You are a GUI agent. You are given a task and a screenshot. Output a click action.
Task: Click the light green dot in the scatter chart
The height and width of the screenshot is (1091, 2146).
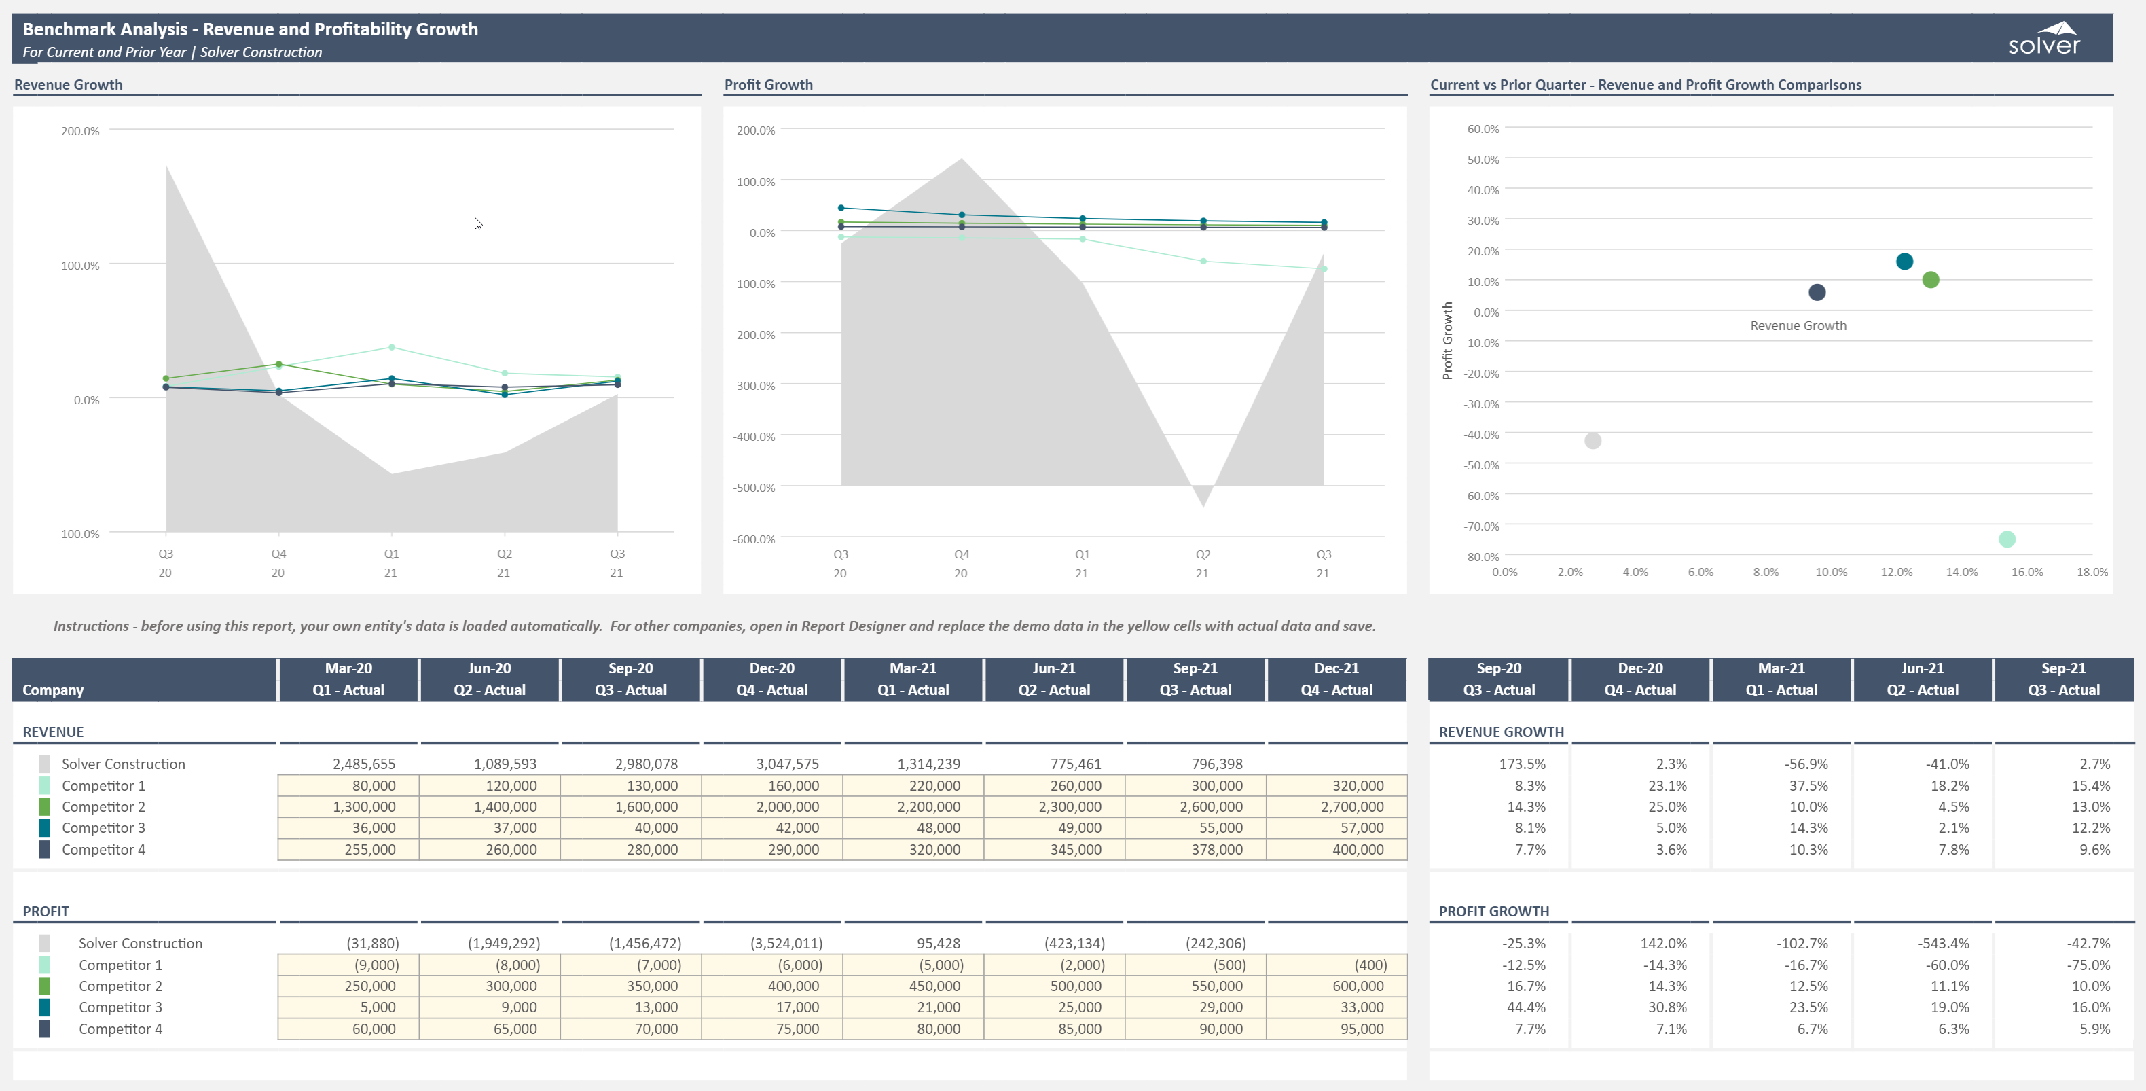pos(2007,539)
